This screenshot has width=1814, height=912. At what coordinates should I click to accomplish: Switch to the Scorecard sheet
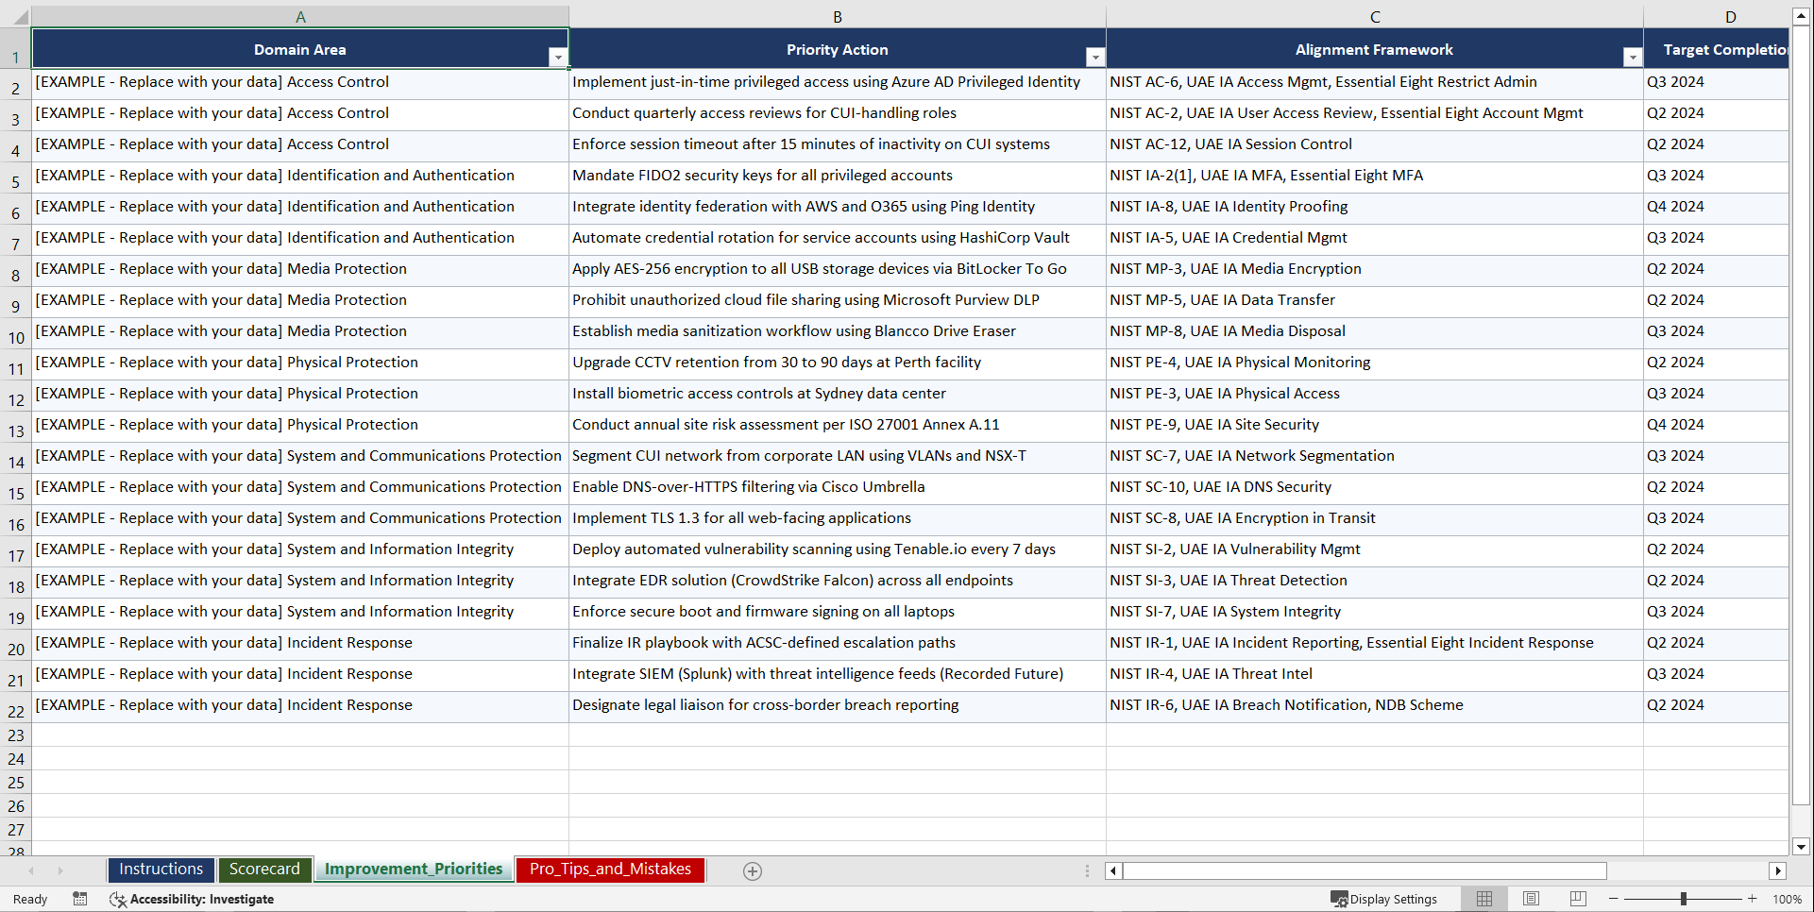click(264, 870)
